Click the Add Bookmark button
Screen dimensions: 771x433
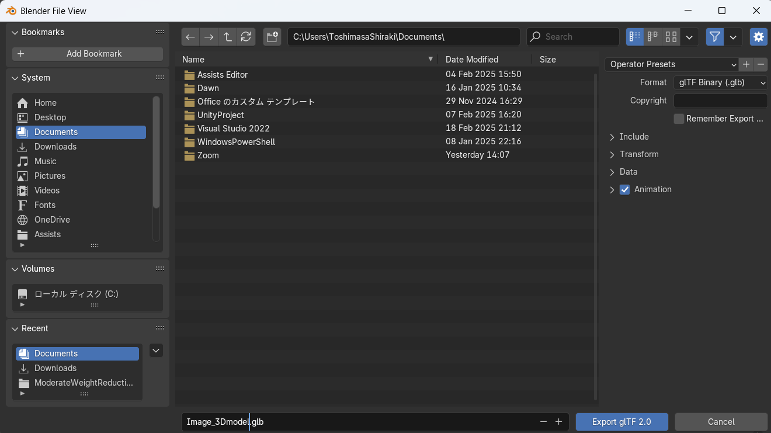point(88,54)
